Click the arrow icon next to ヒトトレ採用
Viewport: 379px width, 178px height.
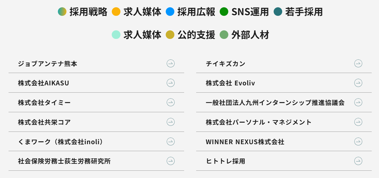[358, 161]
